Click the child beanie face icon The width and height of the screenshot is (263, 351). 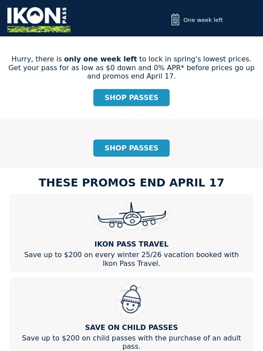[x=131, y=300]
